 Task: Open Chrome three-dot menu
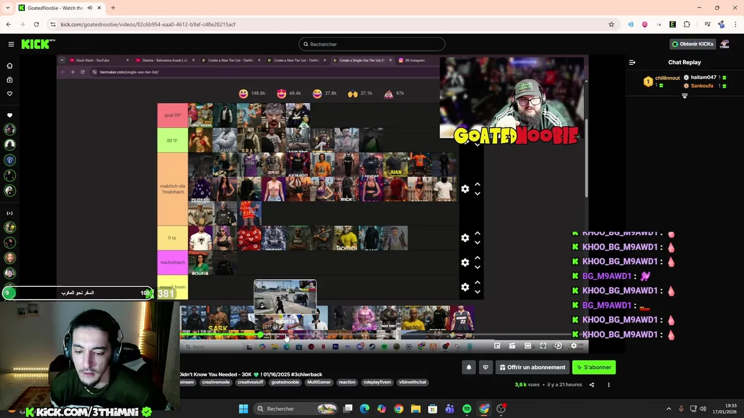[735, 24]
